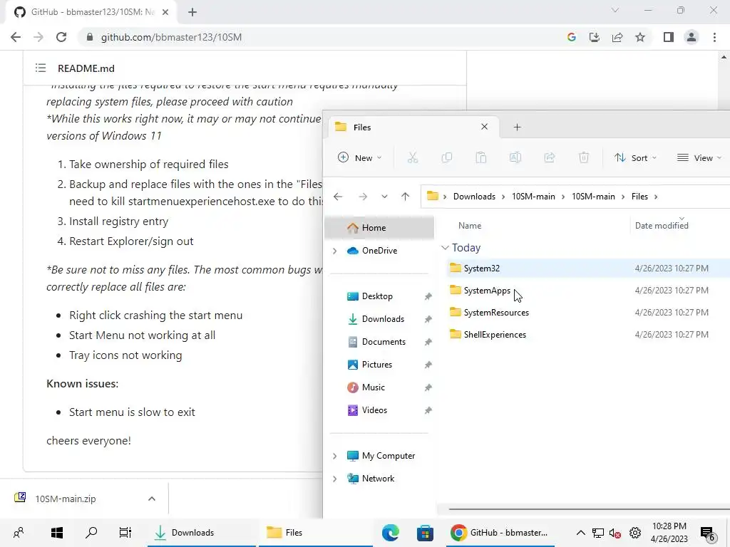Select the ShellExperiences folder
730x547 pixels.
click(495, 335)
